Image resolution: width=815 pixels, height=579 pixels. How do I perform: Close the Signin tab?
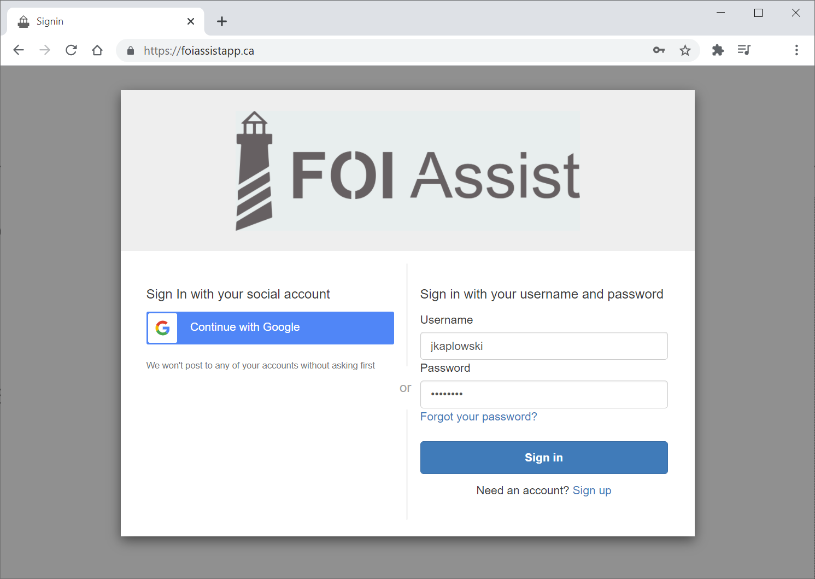coord(191,21)
